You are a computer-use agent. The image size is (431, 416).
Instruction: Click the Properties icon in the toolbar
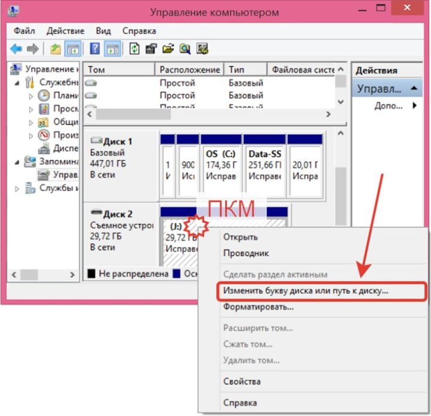pyautogui.click(x=151, y=49)
